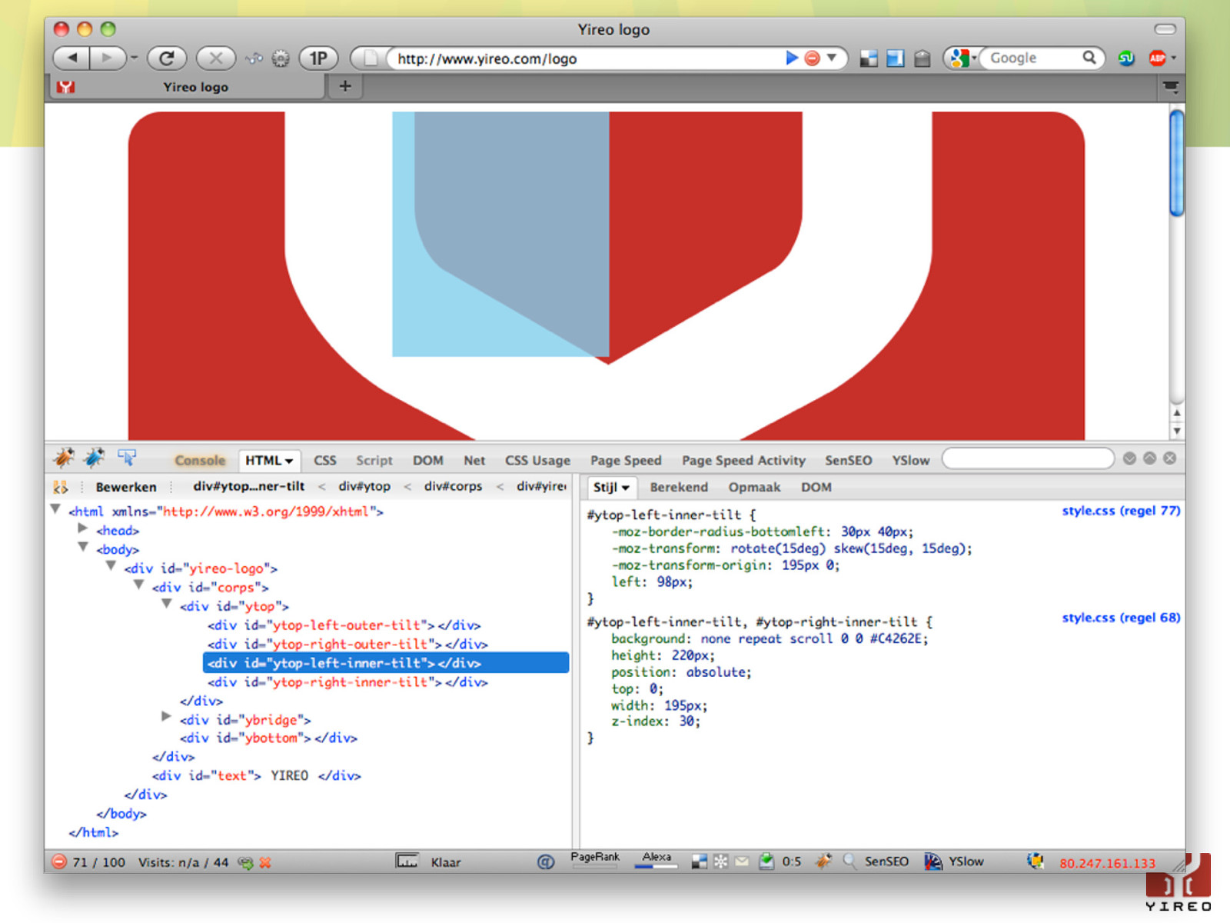Switch to the Firebug Console tab
The image size is (1230, 923).
[200, 461]
